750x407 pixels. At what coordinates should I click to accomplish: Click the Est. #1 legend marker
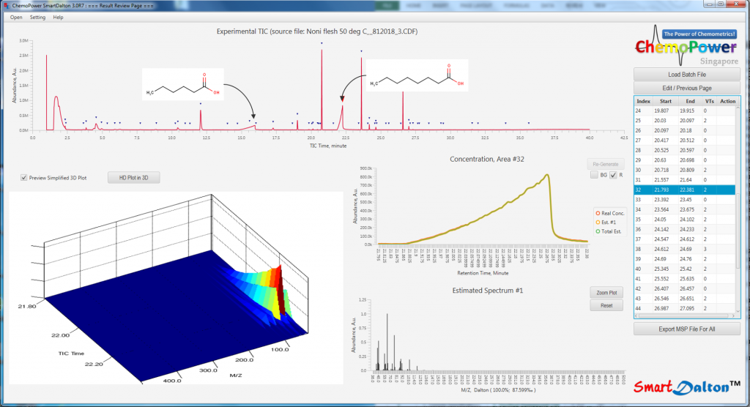click(597, 222)
